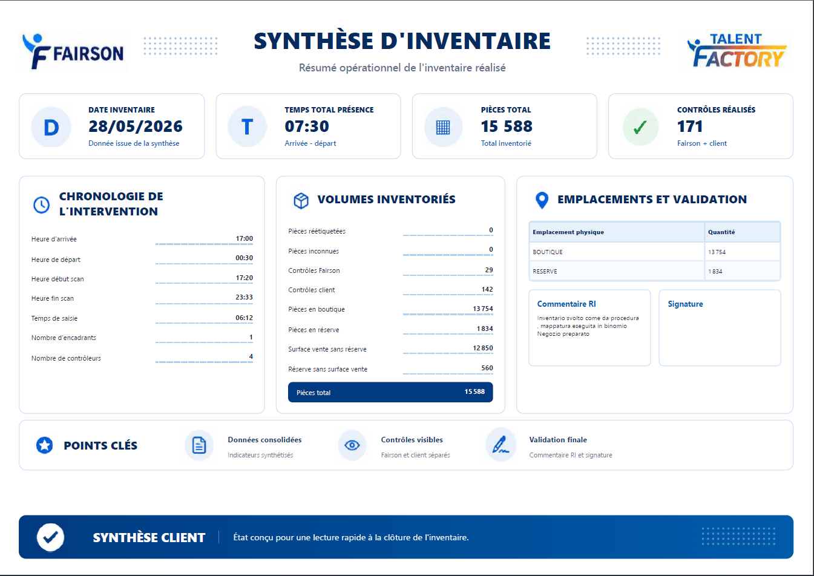
Task: Click the green checkmark icon in Contrôles Réalisés card
Action: pos(640,127)
